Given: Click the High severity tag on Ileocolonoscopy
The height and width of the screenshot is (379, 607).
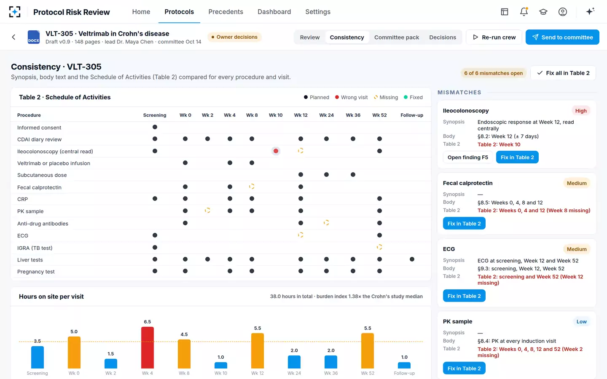Looking at the screenshot, I should click(x=581, y=111).
